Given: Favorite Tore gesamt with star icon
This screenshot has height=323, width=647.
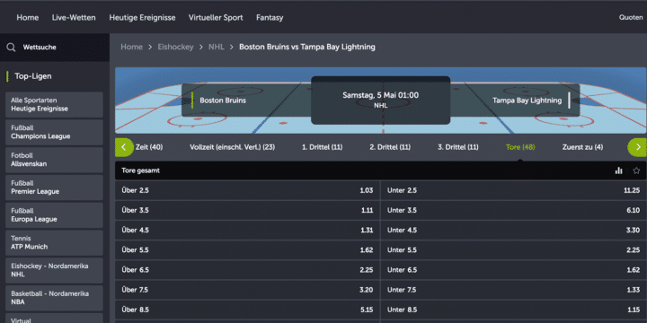Looking at the screenshot, I should [636, 170].
